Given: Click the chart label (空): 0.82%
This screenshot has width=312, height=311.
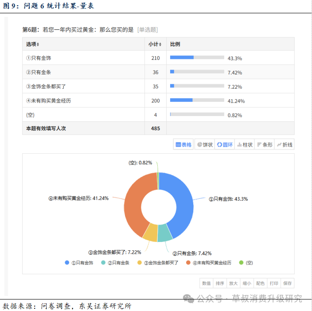Looking at the screenshot, I should 140,163.
